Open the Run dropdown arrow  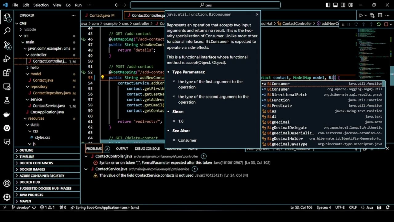(x=366, y=15)
